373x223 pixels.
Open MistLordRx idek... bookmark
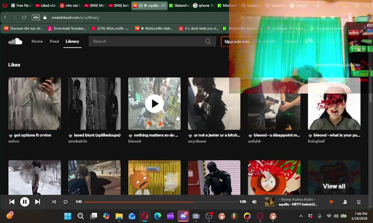coord(154,28)
